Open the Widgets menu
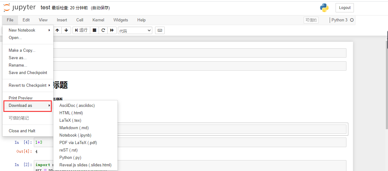Viewport: 388px width, 171px height. click(121, 20)
